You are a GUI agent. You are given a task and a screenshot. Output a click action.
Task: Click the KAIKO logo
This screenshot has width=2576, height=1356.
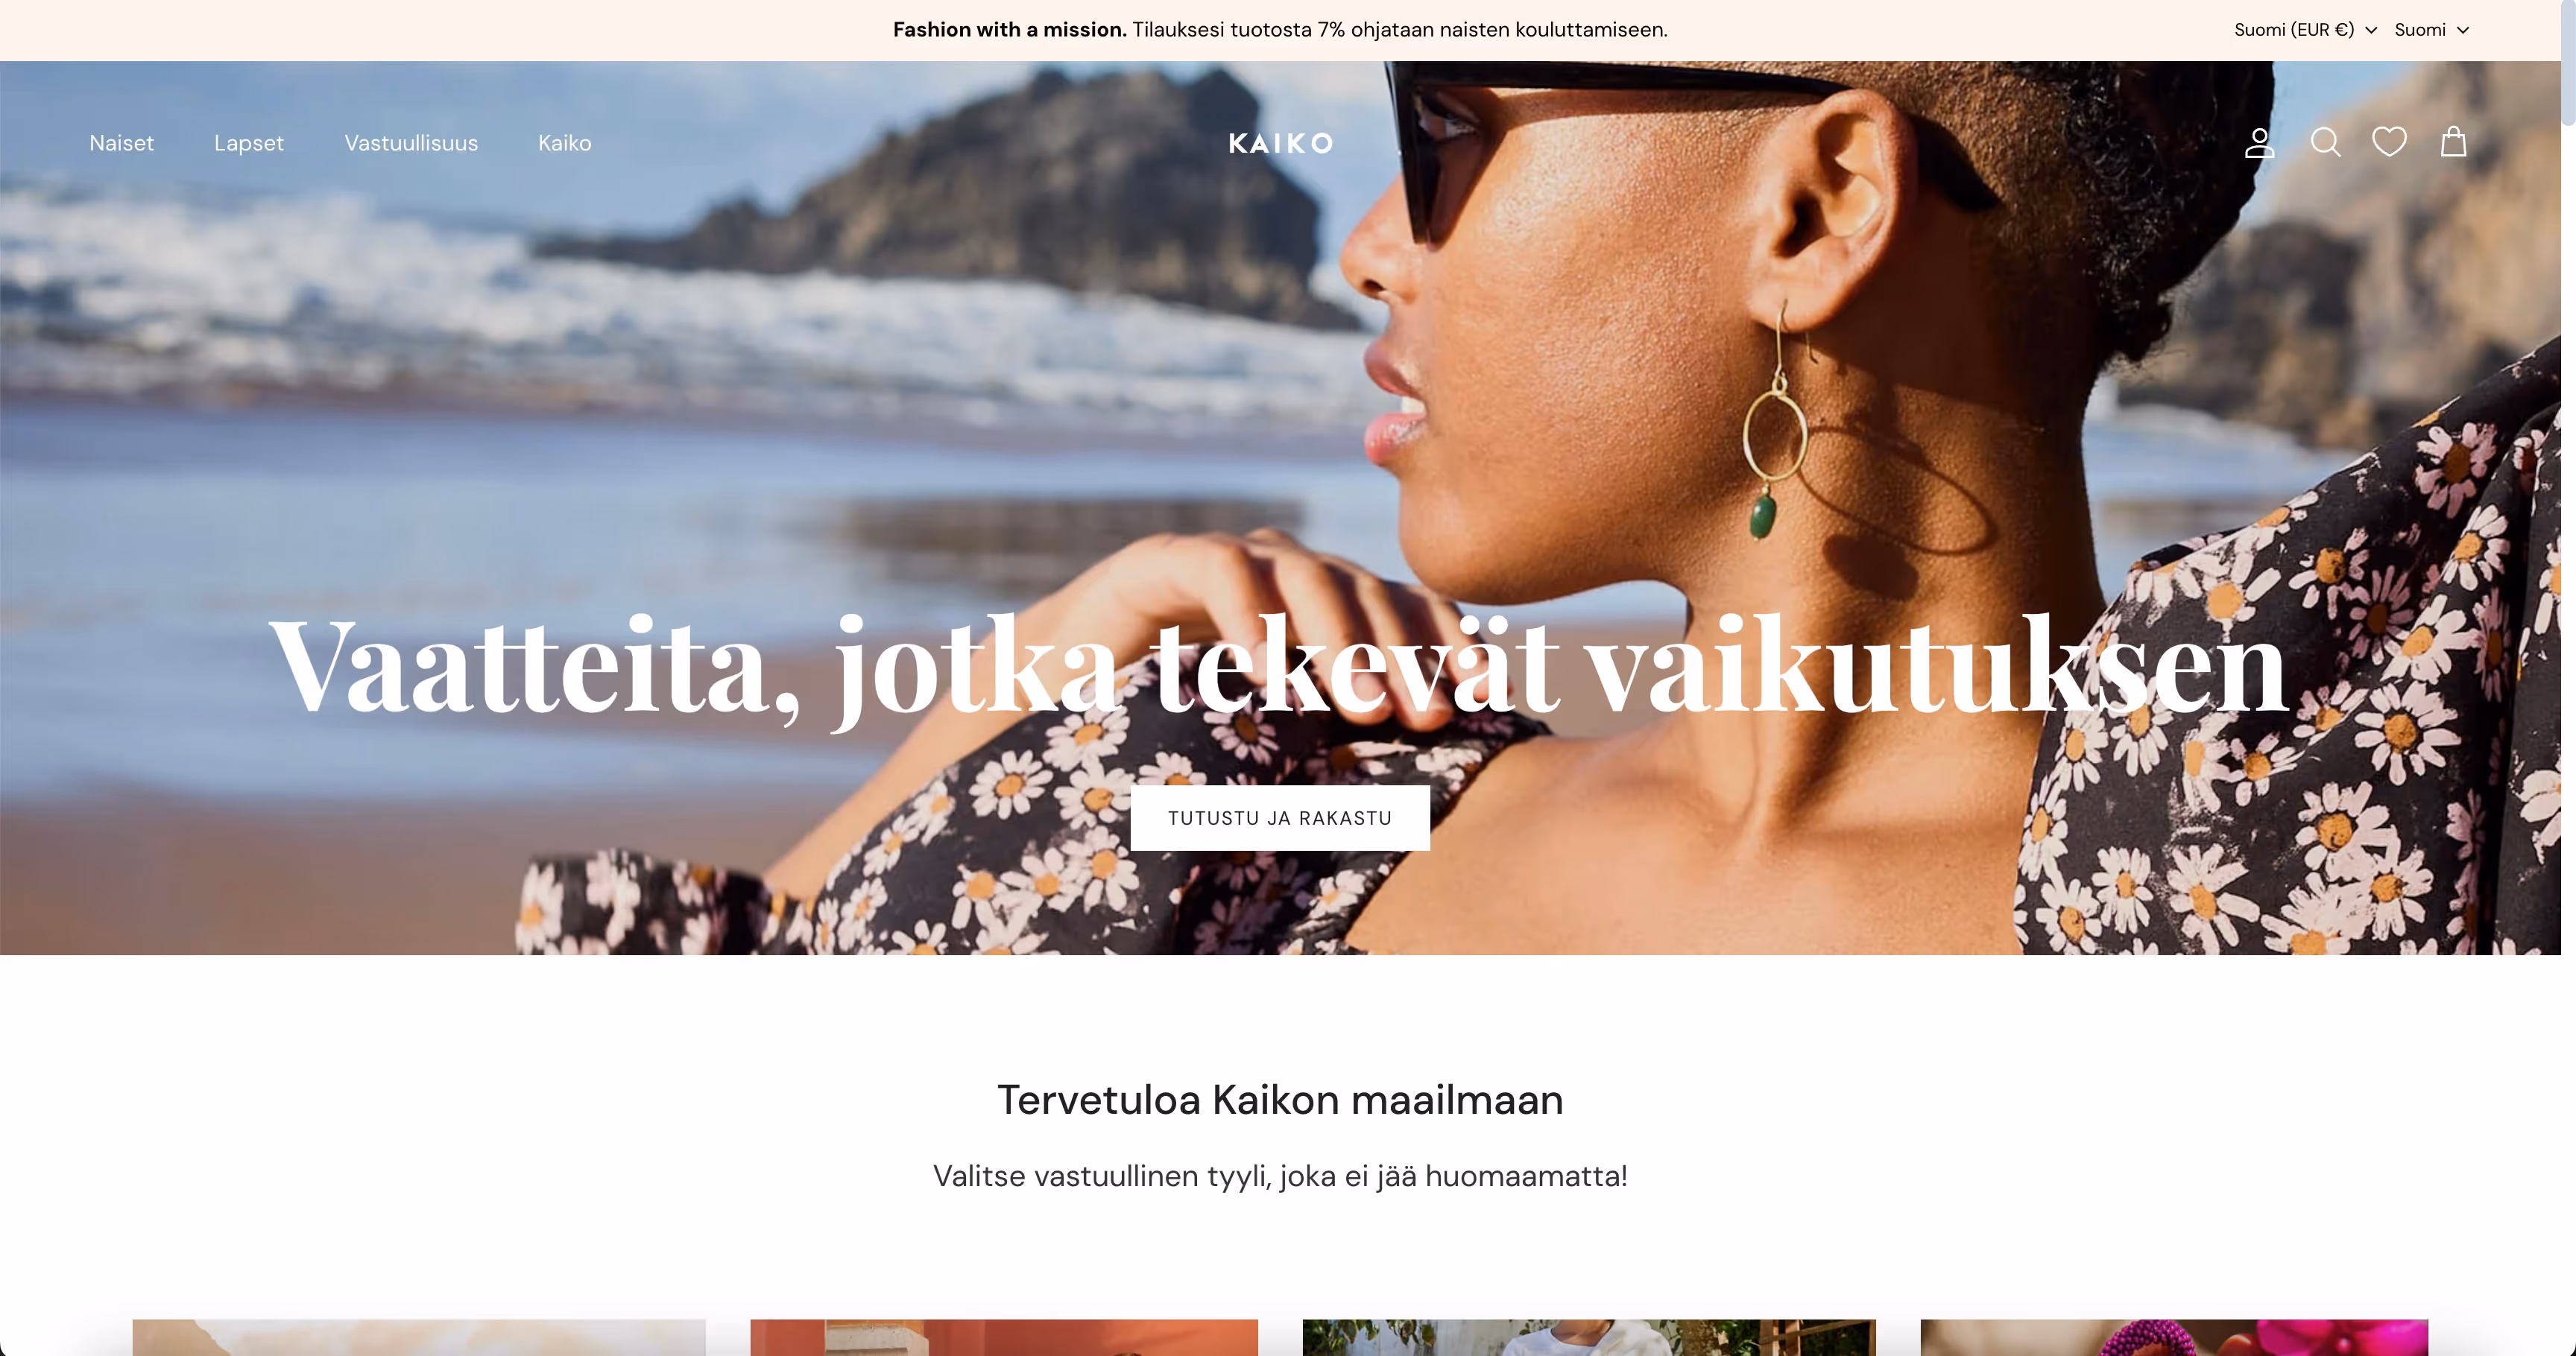(x=1280, y=144)
